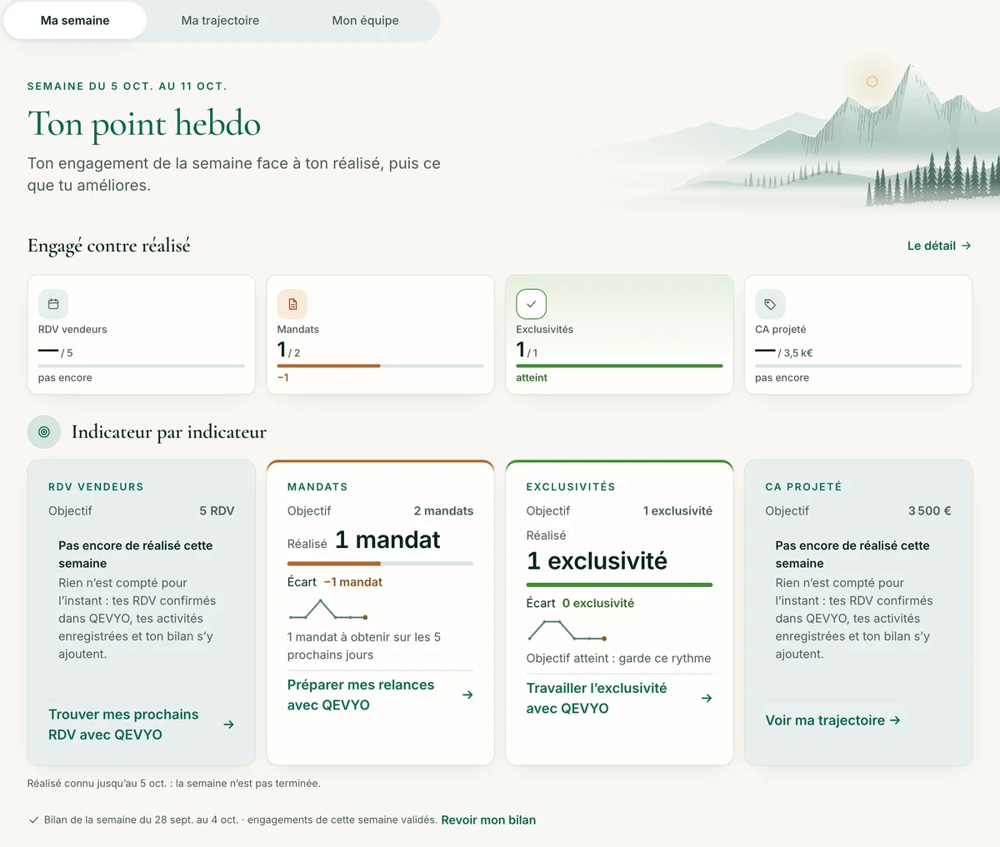Screen dimensions: 1000x847
Task: Open the Le détail link
Action: click(x=939, y=246)
